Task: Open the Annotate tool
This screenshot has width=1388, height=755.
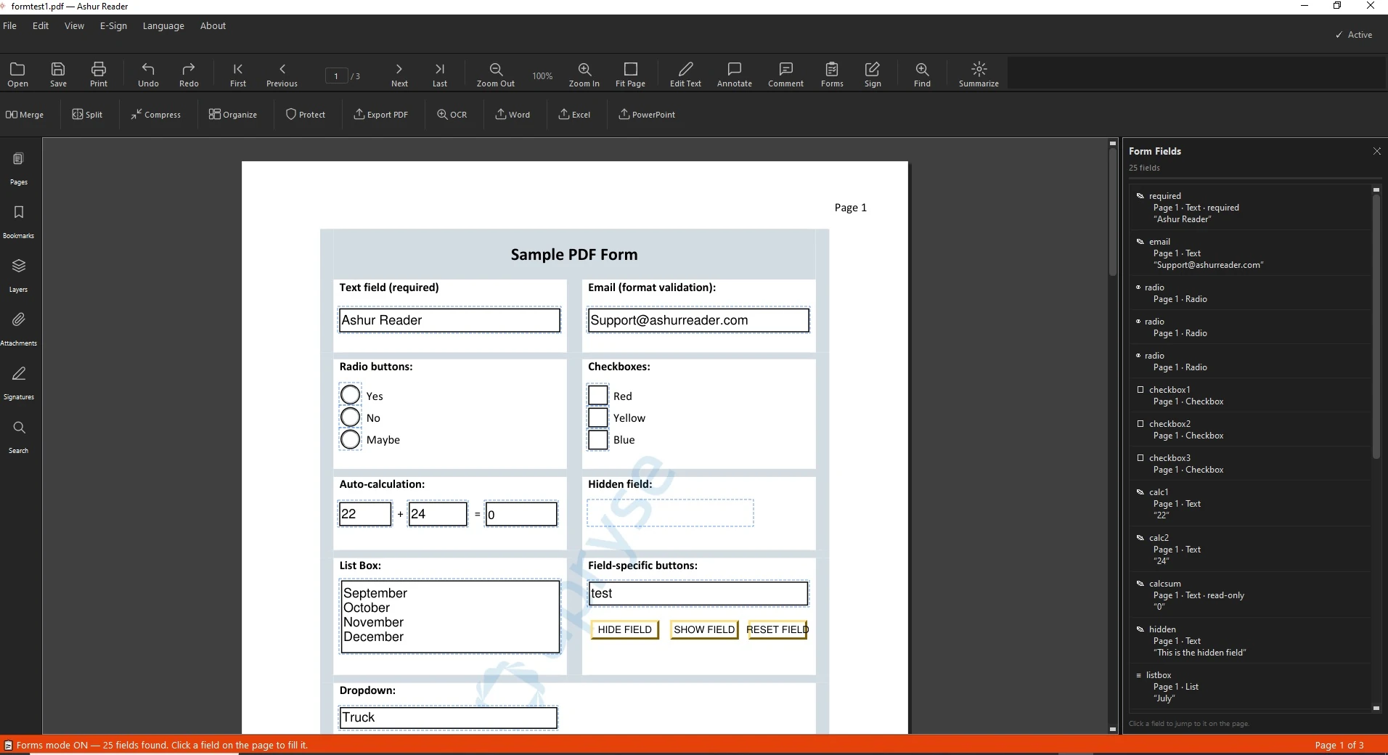Action: pos(735,74)
